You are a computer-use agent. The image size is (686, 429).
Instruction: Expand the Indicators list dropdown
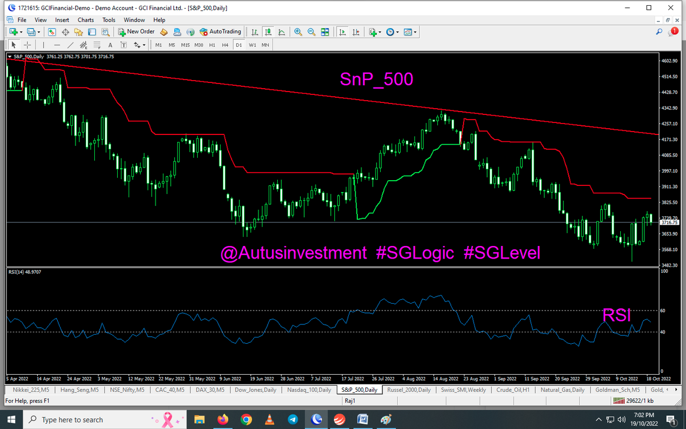pyautogui.click(x=380, y=32)
